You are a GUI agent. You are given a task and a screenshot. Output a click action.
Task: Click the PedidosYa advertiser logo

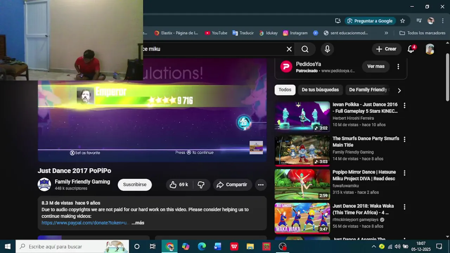pyautogui.click(x=286, y=66)
